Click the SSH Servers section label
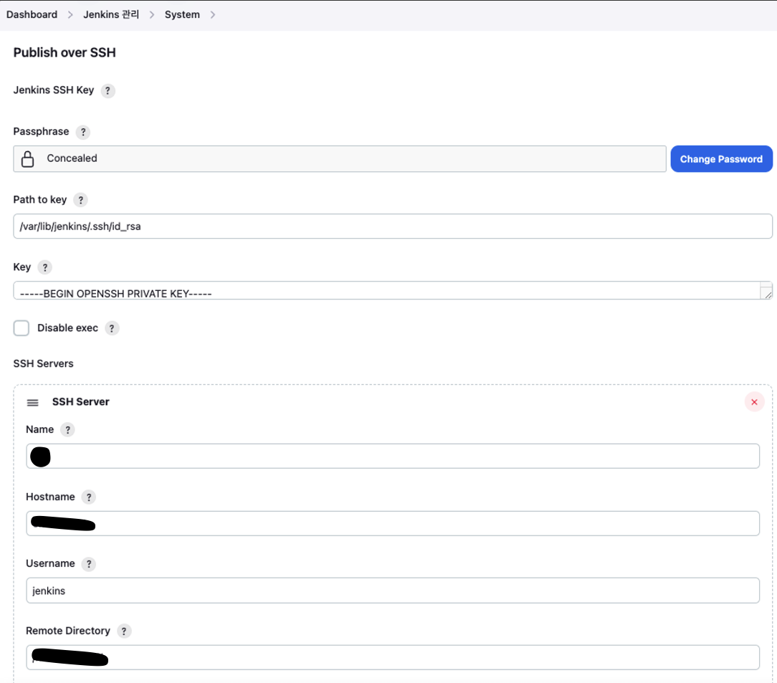The height and width of the screenshot is (683, 777). pyautogui.click(x=43, y=363)
